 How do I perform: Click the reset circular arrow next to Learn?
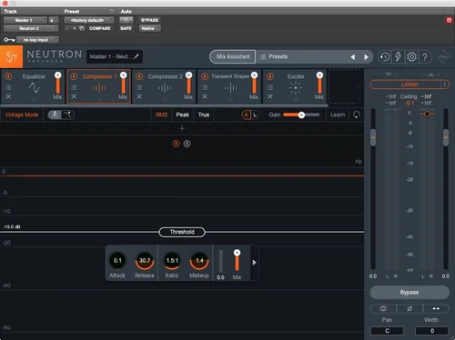(357, 115)
